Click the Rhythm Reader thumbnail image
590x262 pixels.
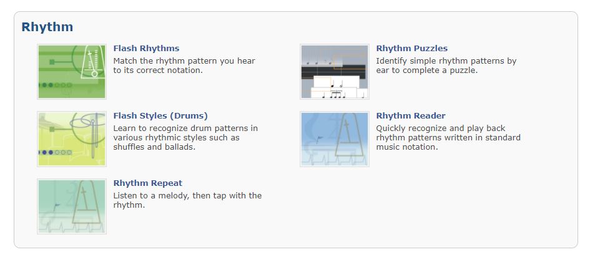pyautogui.click(x=334, y=139)
